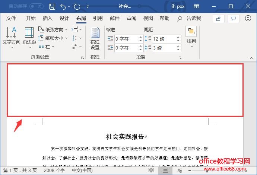Open the 审阅 tab
The image size is (257, 175).
click(131, 18)
